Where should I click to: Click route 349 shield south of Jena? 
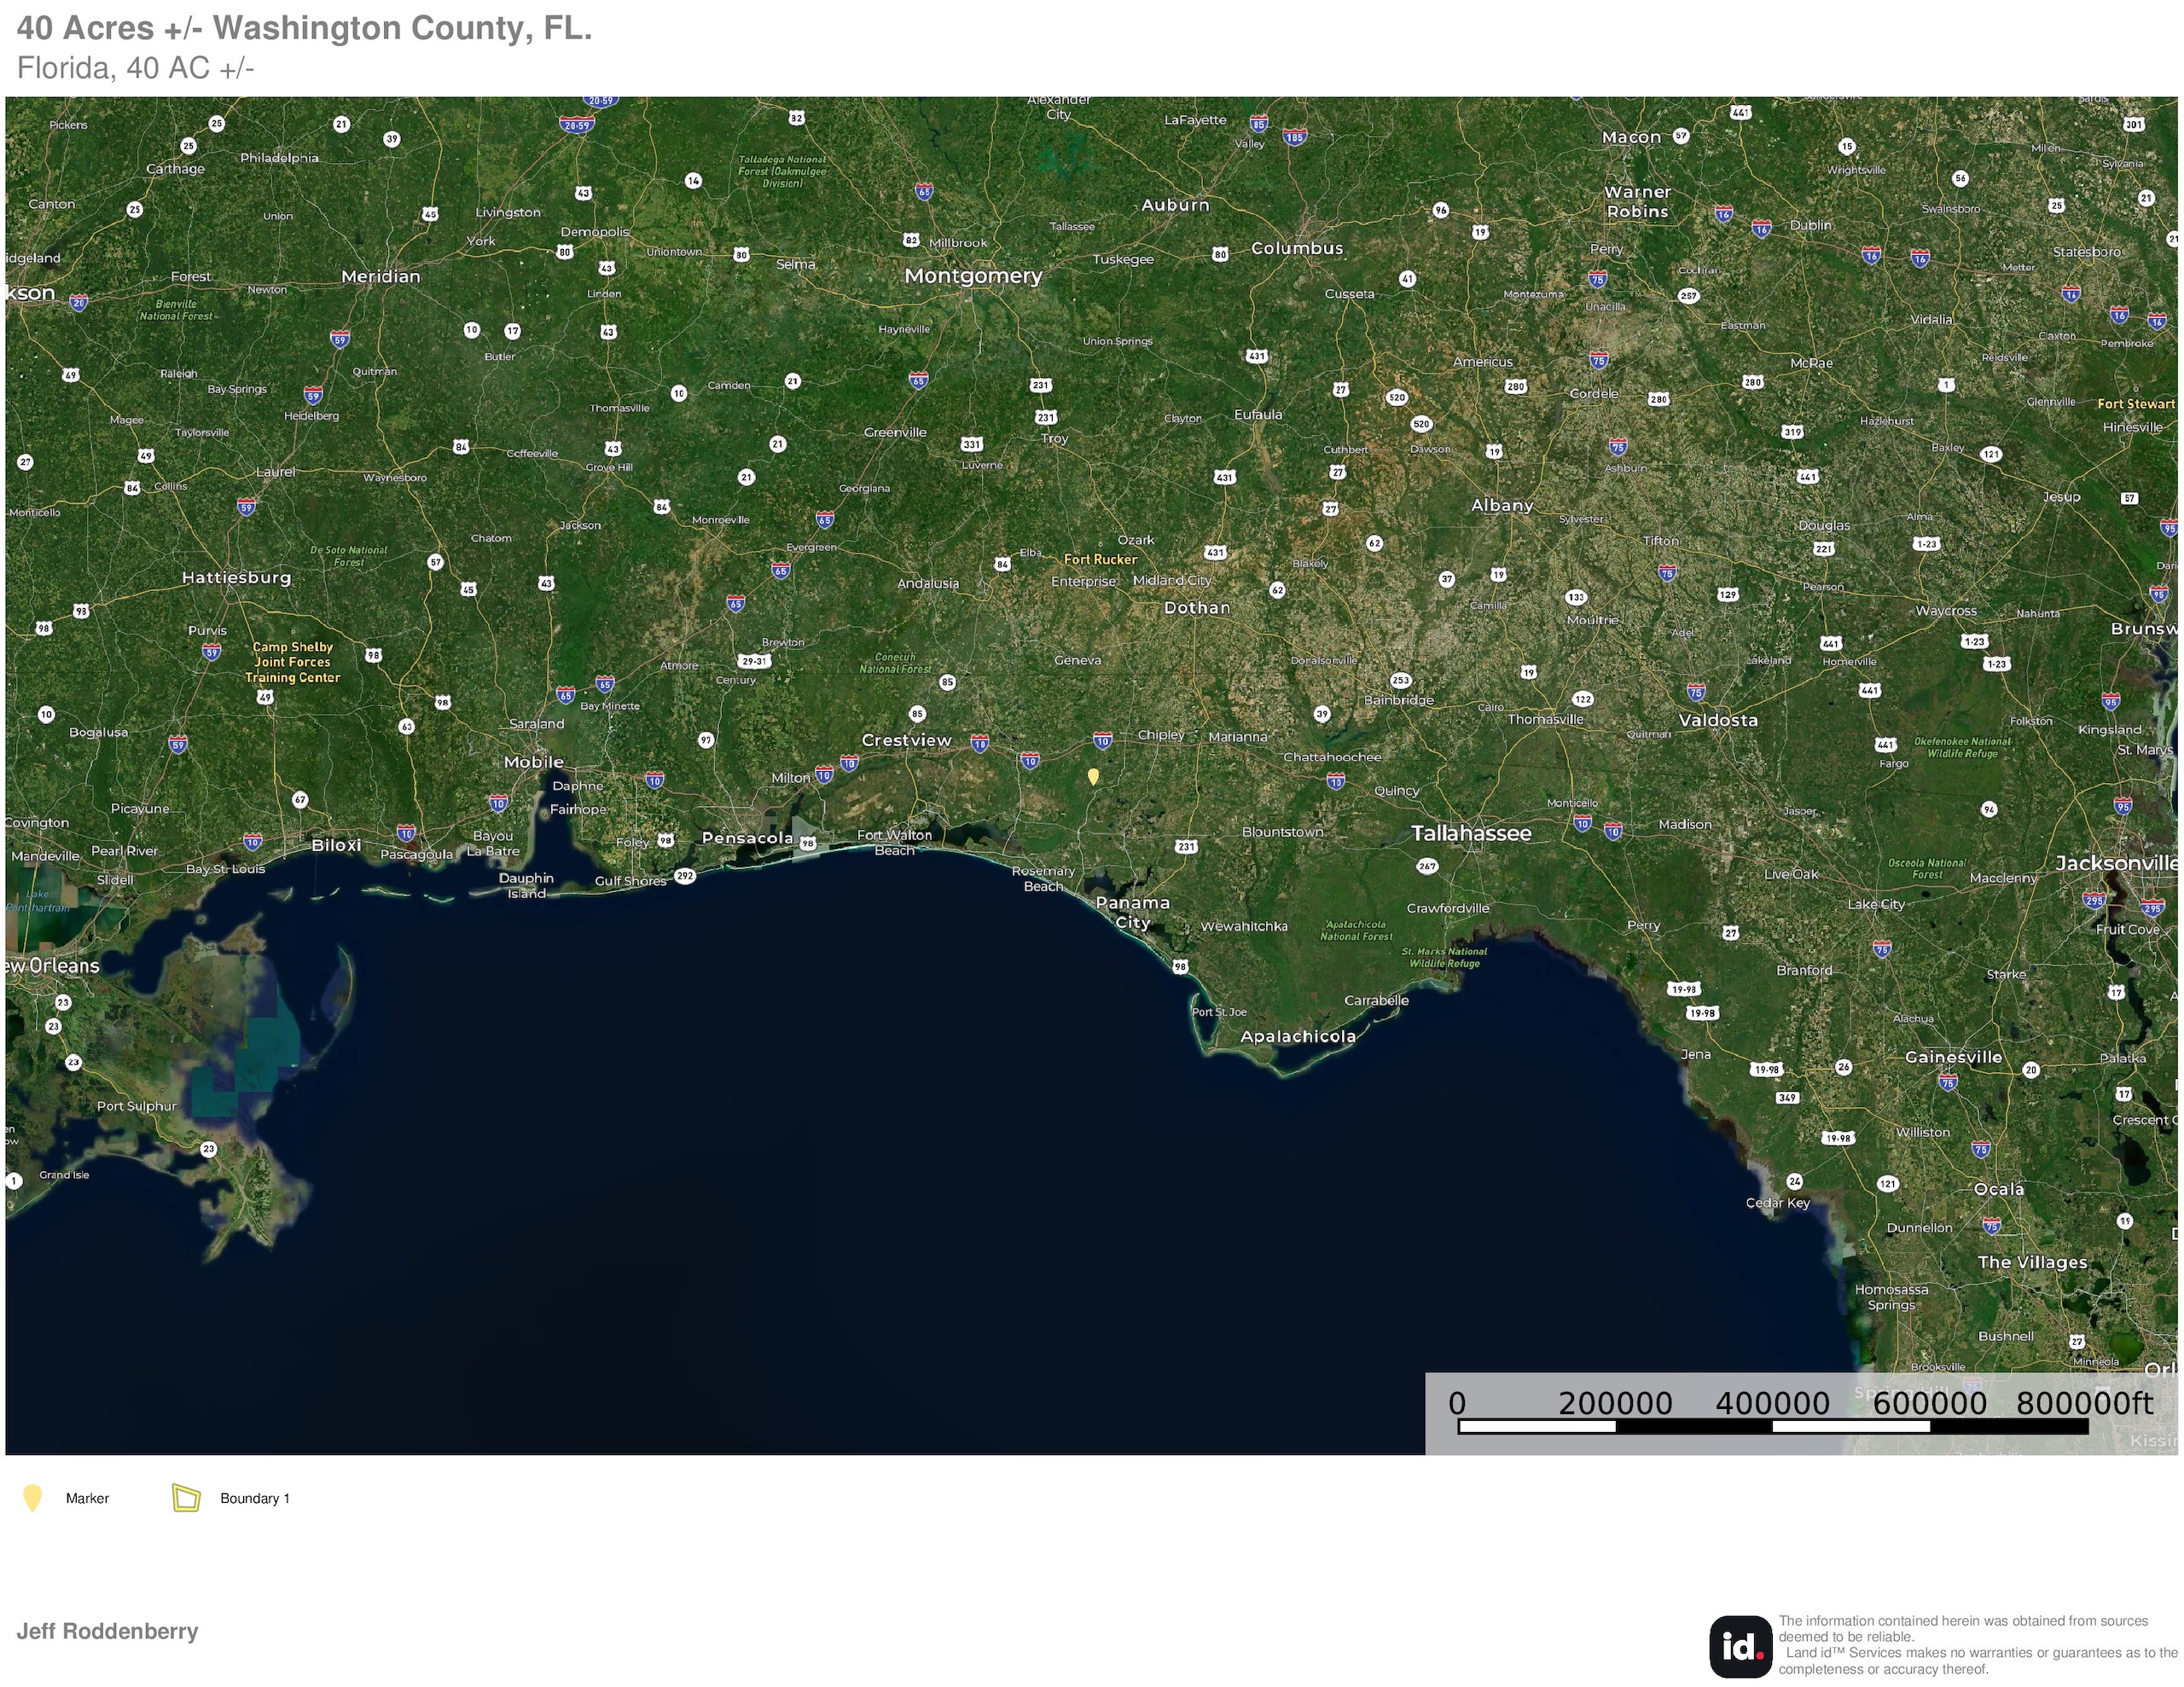(1787, 1097)
